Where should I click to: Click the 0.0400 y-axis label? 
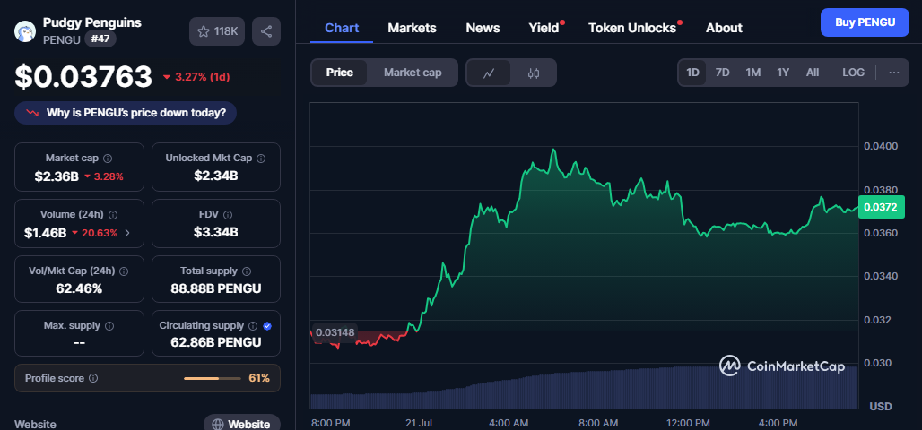[880, 146]
